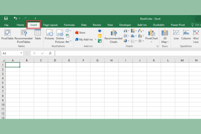Click the Select All corner triangle

(3, 60)
